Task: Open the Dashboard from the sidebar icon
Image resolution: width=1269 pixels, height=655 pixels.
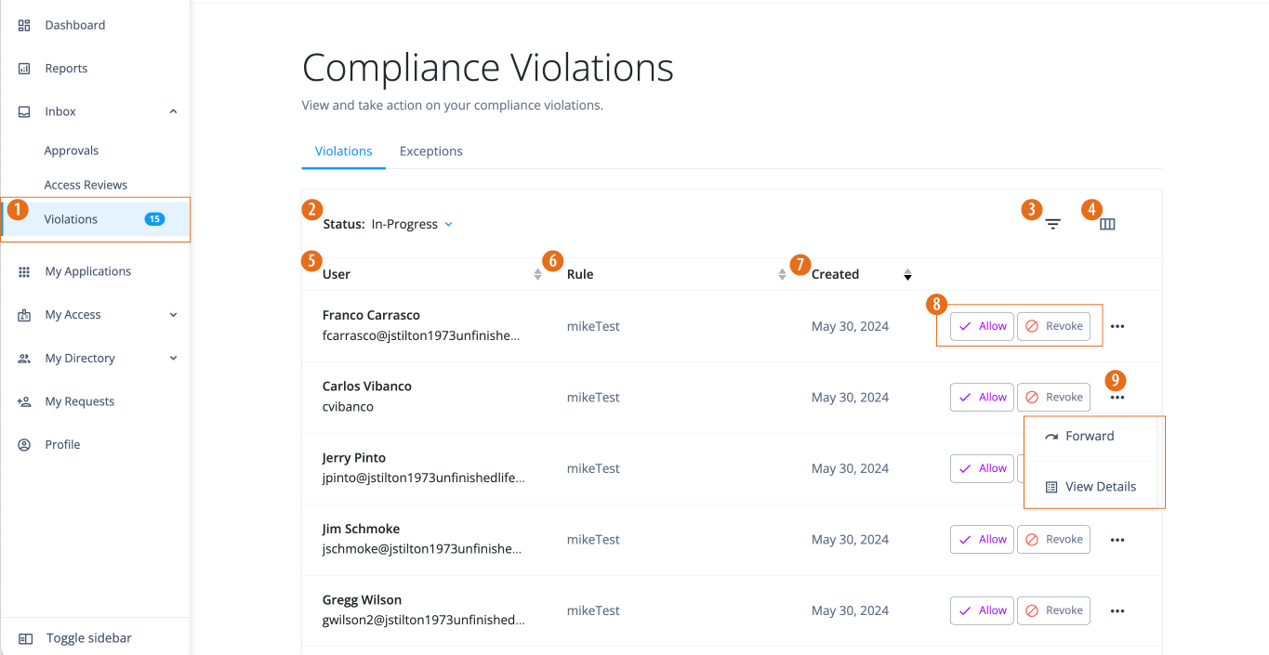Action: [24, 24]
